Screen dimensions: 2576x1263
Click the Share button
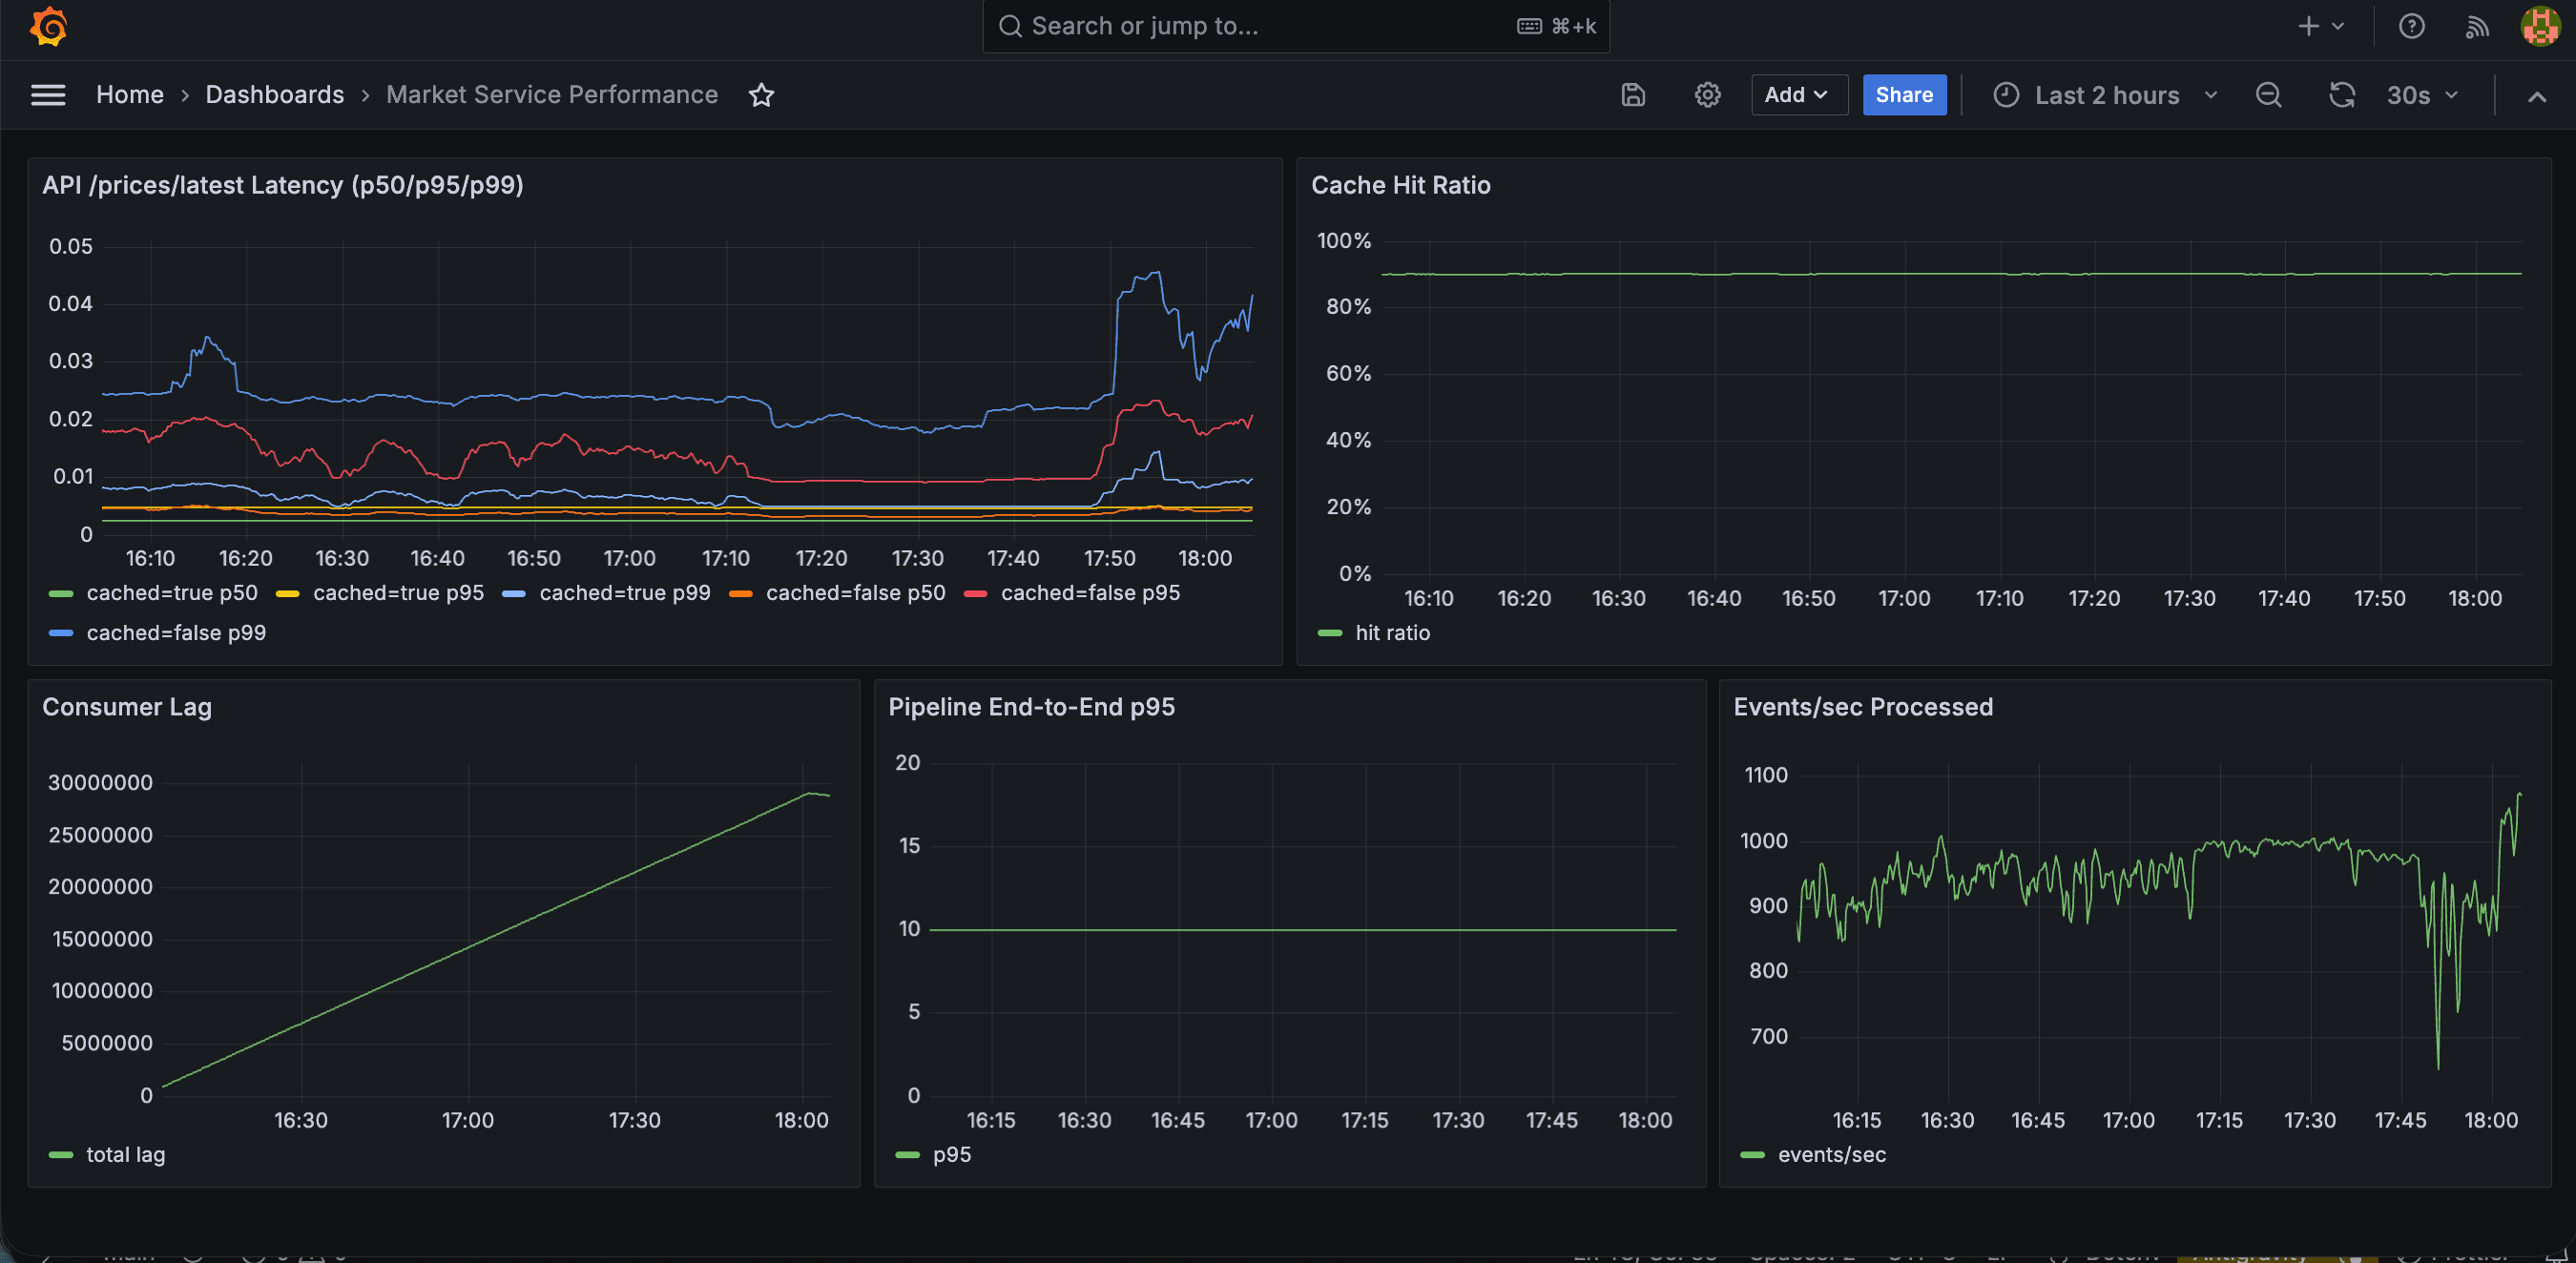tap(1904, 94)
